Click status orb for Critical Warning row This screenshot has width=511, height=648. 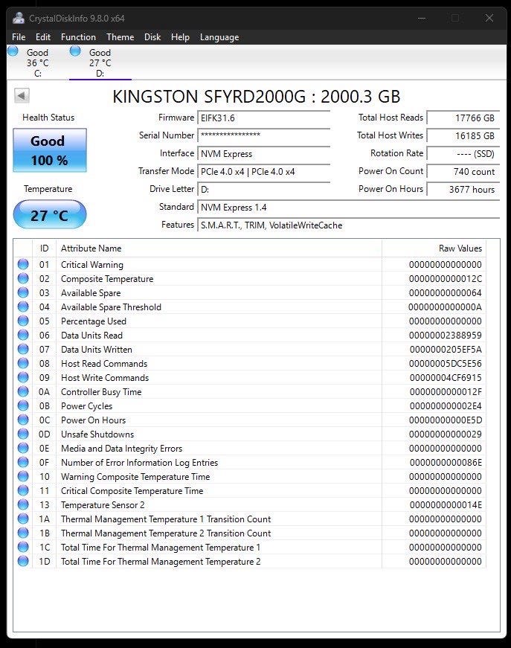tap(23, 264)
